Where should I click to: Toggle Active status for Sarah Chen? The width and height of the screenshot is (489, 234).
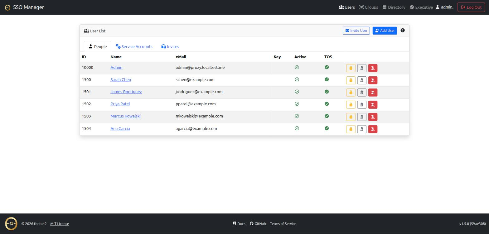pos(297,79)
